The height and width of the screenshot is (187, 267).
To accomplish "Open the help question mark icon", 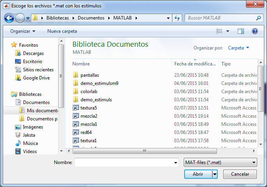I will 254,31.
